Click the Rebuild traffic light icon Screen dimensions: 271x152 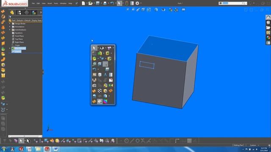pyautogui.click(x=127, y=3)
